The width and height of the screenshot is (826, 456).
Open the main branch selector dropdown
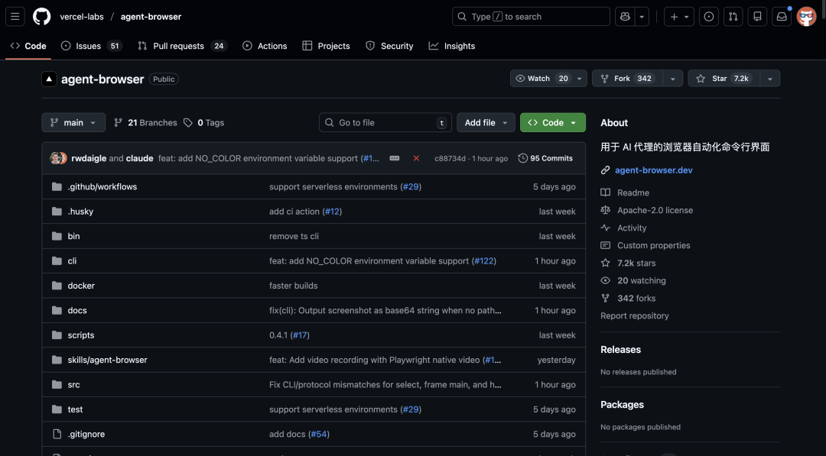[73, 122]
